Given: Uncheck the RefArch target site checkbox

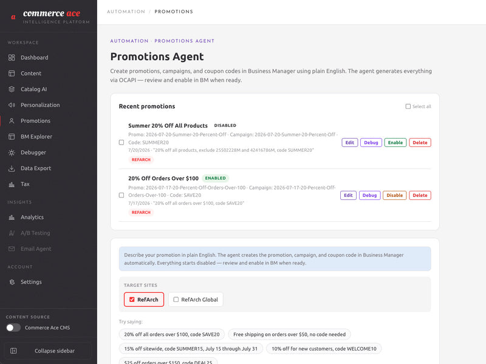Looking at the screenshot, I should coord(132,300).
